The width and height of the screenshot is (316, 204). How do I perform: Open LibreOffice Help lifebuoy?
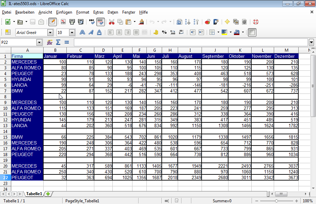(255, 22)
